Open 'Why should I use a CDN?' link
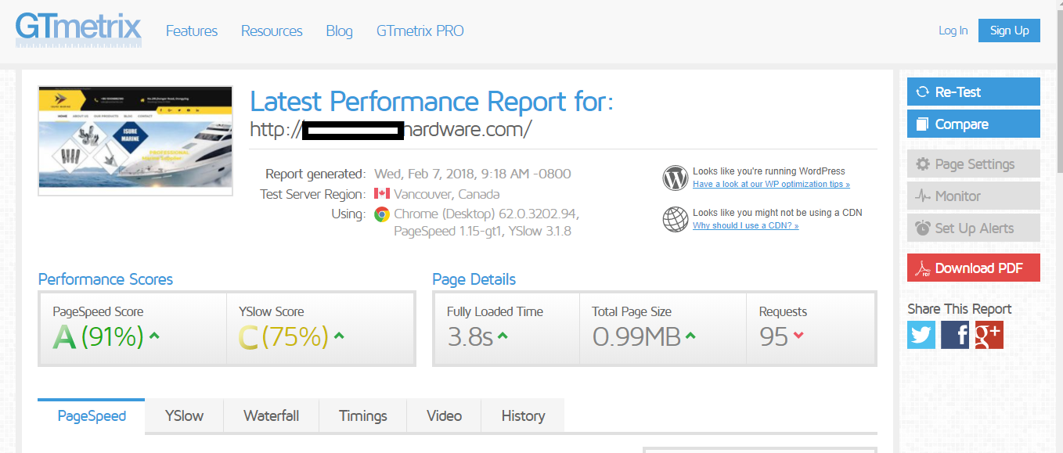The width and height of the screenshot is (1063, 453). pyautogui.click(x=745, y=226)
